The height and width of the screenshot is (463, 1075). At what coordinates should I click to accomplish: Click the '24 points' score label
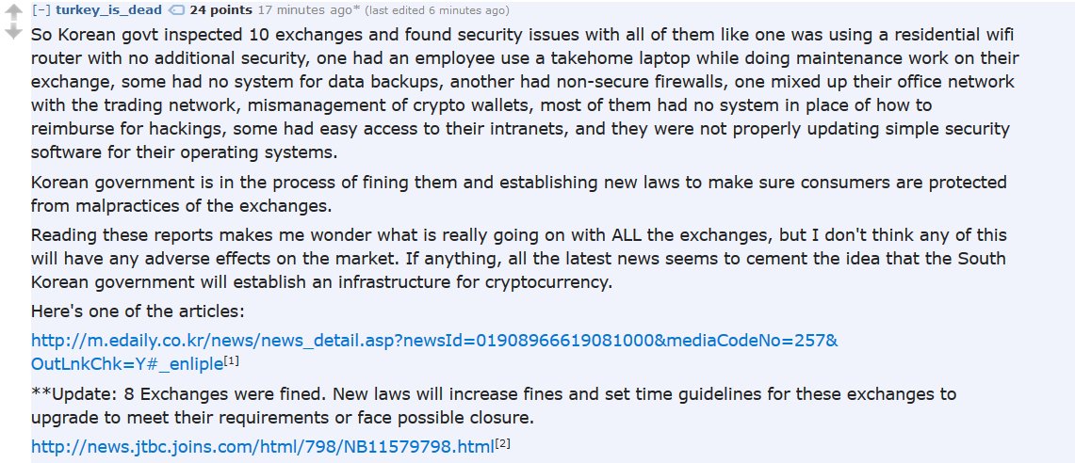[220, 10]
